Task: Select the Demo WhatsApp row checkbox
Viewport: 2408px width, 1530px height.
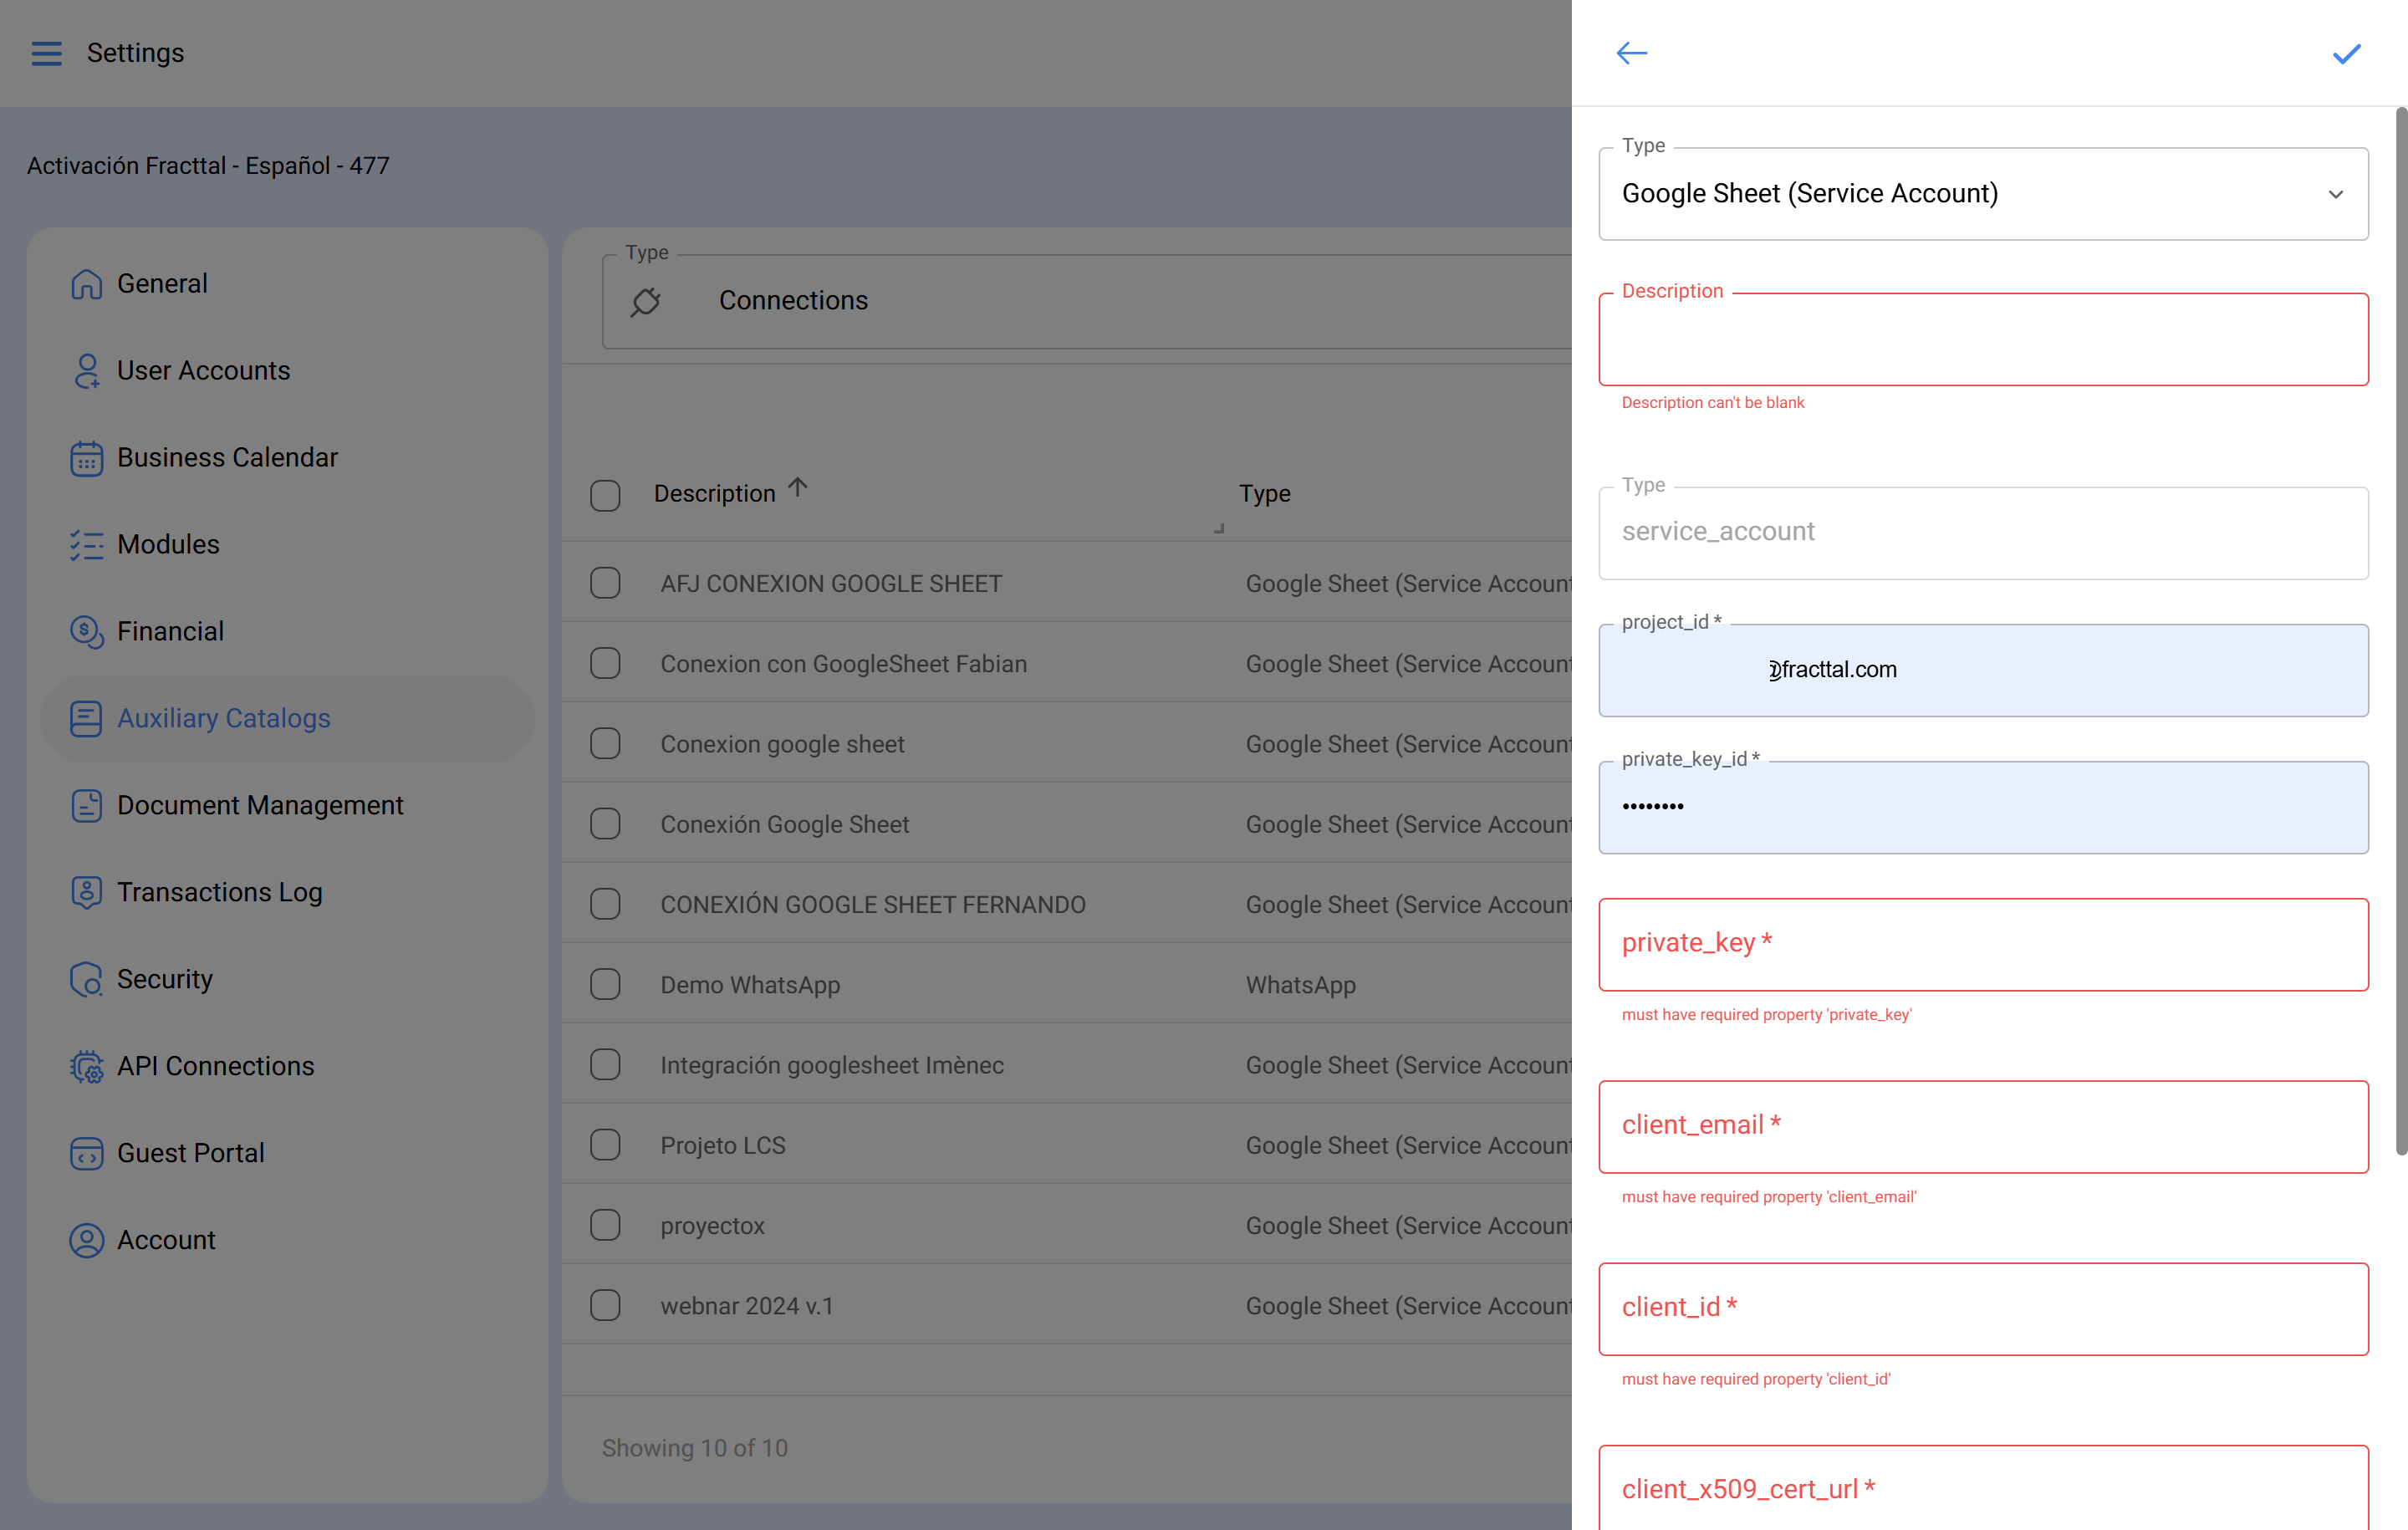Action: point(606,984)
